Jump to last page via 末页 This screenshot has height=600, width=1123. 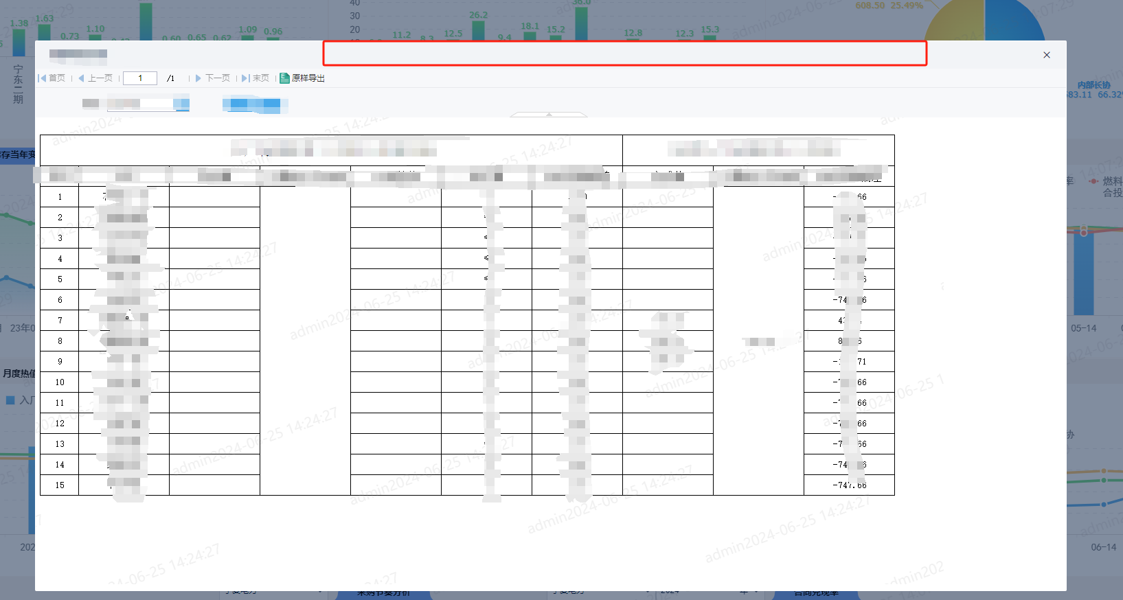[256, 78]
